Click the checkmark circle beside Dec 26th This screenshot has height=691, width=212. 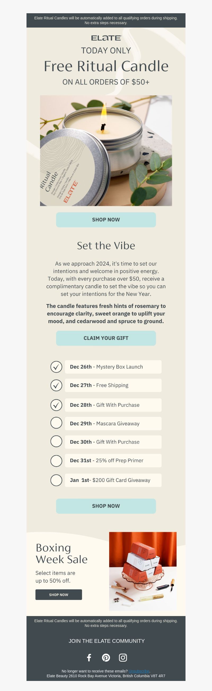coord(56,367)
